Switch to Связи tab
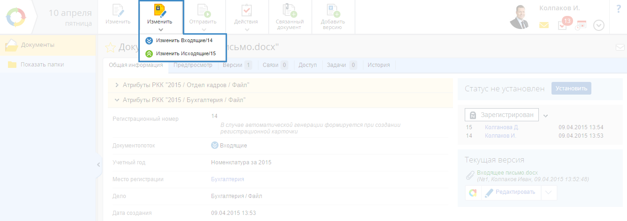The image size is (627, 221). (275, 65)
